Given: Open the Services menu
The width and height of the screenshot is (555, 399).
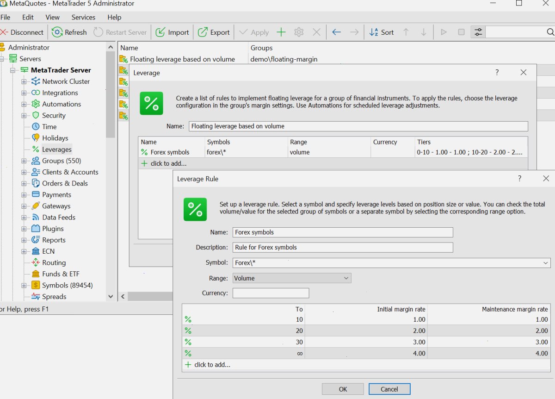Looking at the screenshot, I should point(83,17).
